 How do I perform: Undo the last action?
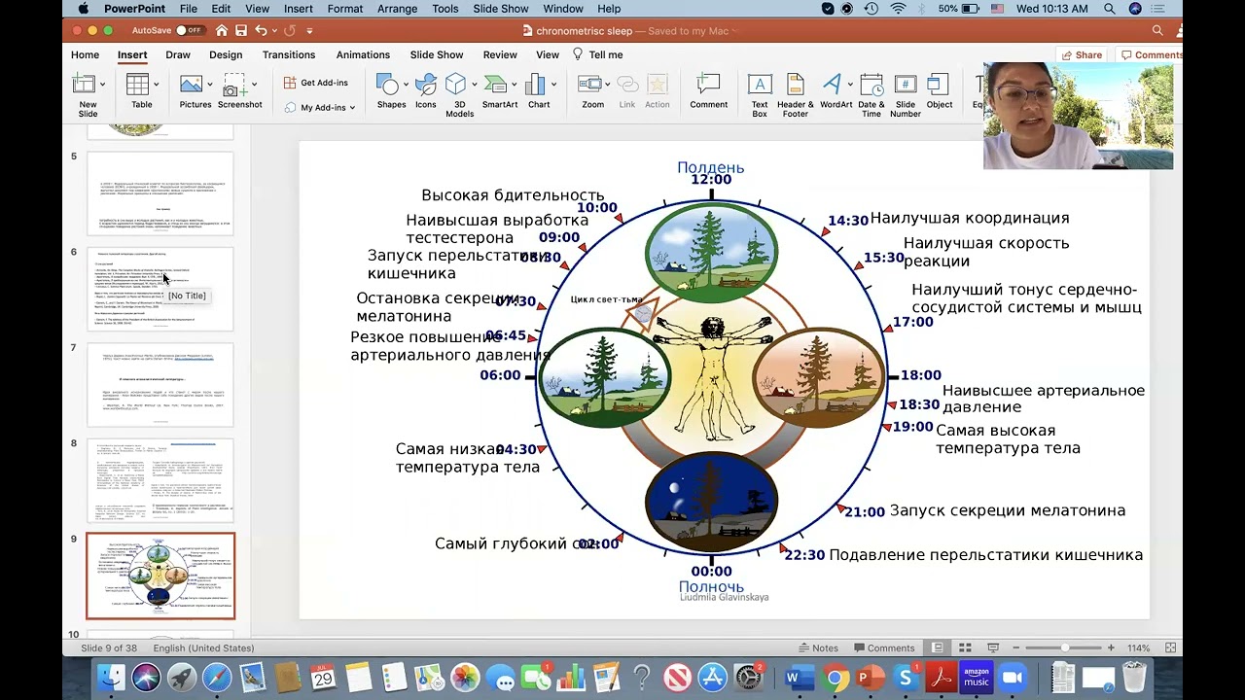[x=261, y=31]
